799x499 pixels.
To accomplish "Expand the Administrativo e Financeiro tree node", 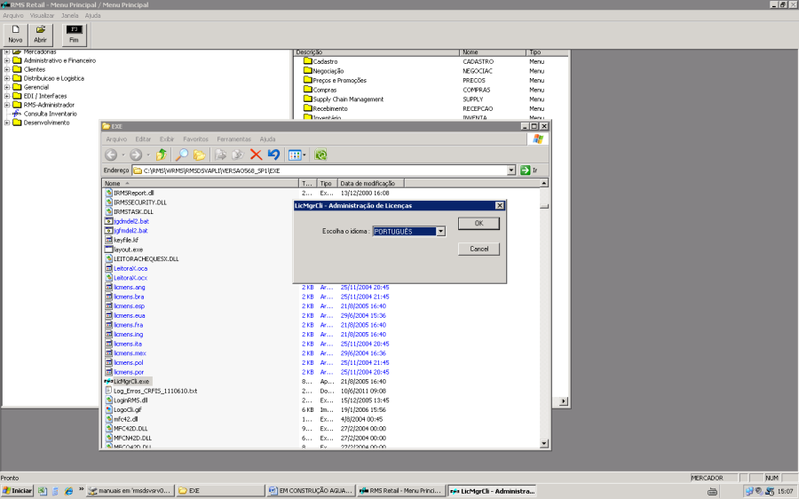I will [x=7, y=60].
